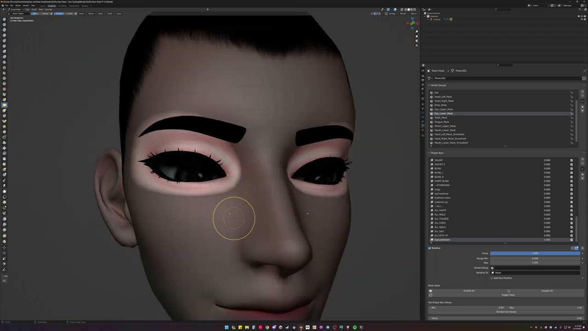Mute the SQUINT shape key checkbox

(x=571, y=160)
